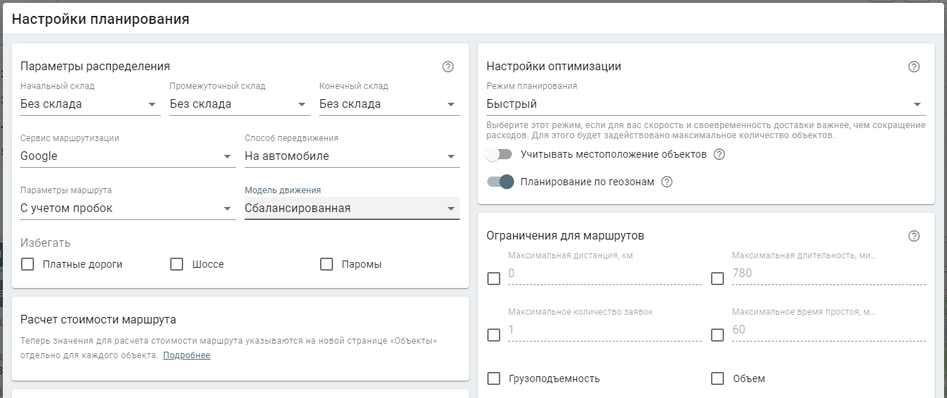Open Режим планирования dropdown
The image size is (947, 398).
705,104
